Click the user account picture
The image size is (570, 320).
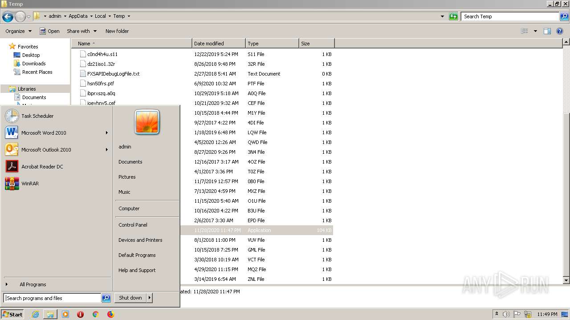(x=147, y=122)
